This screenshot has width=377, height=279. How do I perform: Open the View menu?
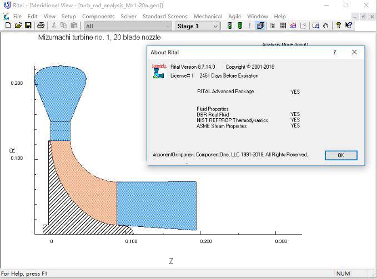(x=49, y=16)
